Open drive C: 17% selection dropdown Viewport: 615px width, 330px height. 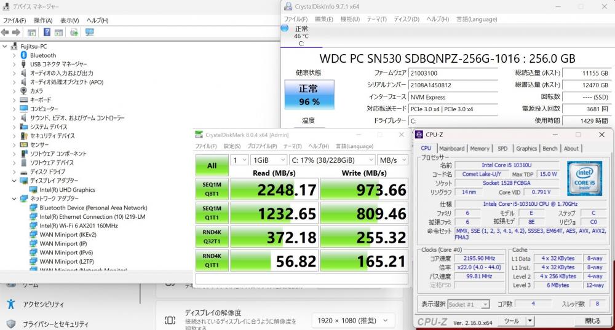pyautogui.click(x=332, y=160)
